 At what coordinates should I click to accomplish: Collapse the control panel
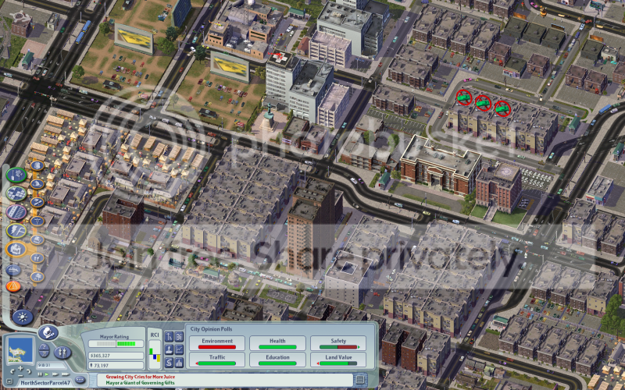[9, 381]
